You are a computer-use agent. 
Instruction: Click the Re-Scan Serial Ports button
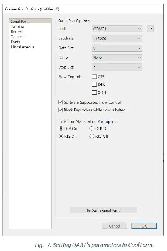104,210
